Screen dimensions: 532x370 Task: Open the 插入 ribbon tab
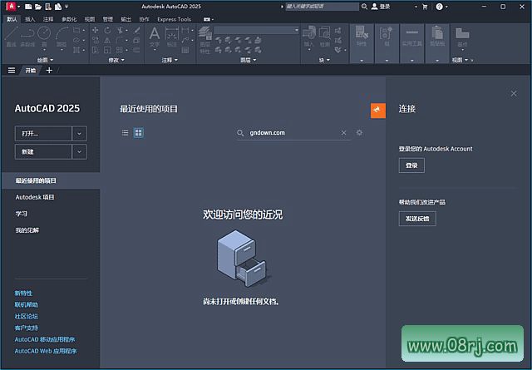pos(30,18)
